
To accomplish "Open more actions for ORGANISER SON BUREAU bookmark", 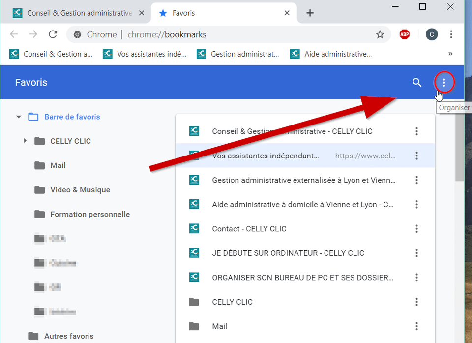I will [x=416, y=277].
